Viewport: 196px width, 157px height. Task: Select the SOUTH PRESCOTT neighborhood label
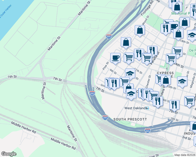(130, 119)
